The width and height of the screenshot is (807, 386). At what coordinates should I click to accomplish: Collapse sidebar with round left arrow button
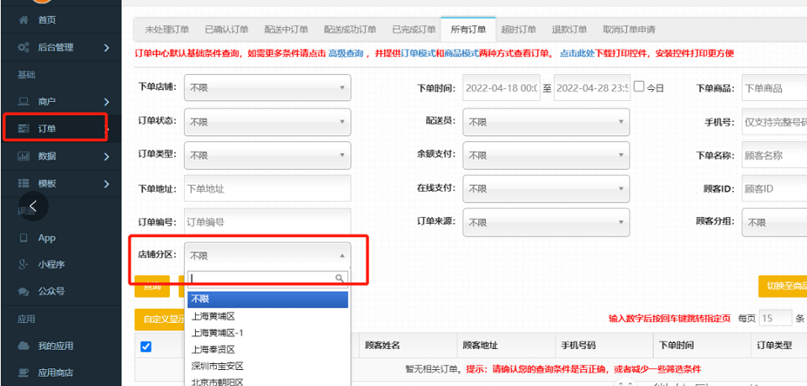point(32,205)
